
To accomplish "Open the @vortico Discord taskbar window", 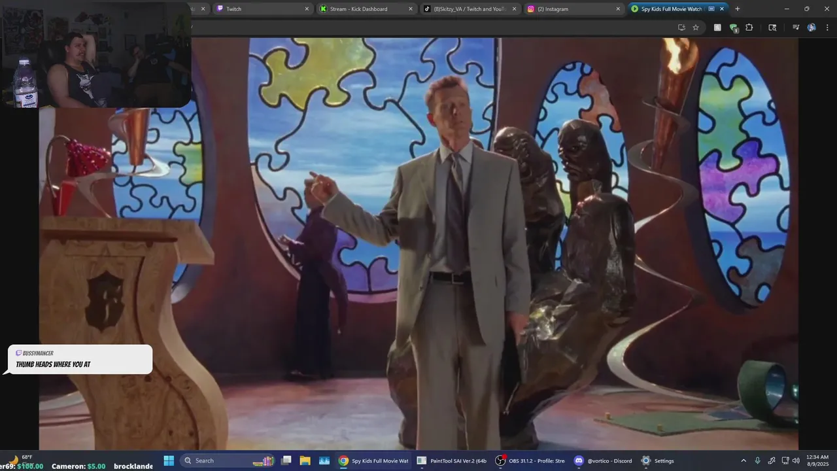I will pos(602,461).
